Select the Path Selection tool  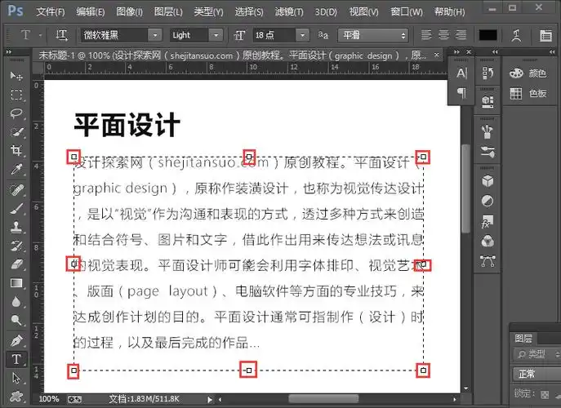pyautogui.click(x=16, y=378)
